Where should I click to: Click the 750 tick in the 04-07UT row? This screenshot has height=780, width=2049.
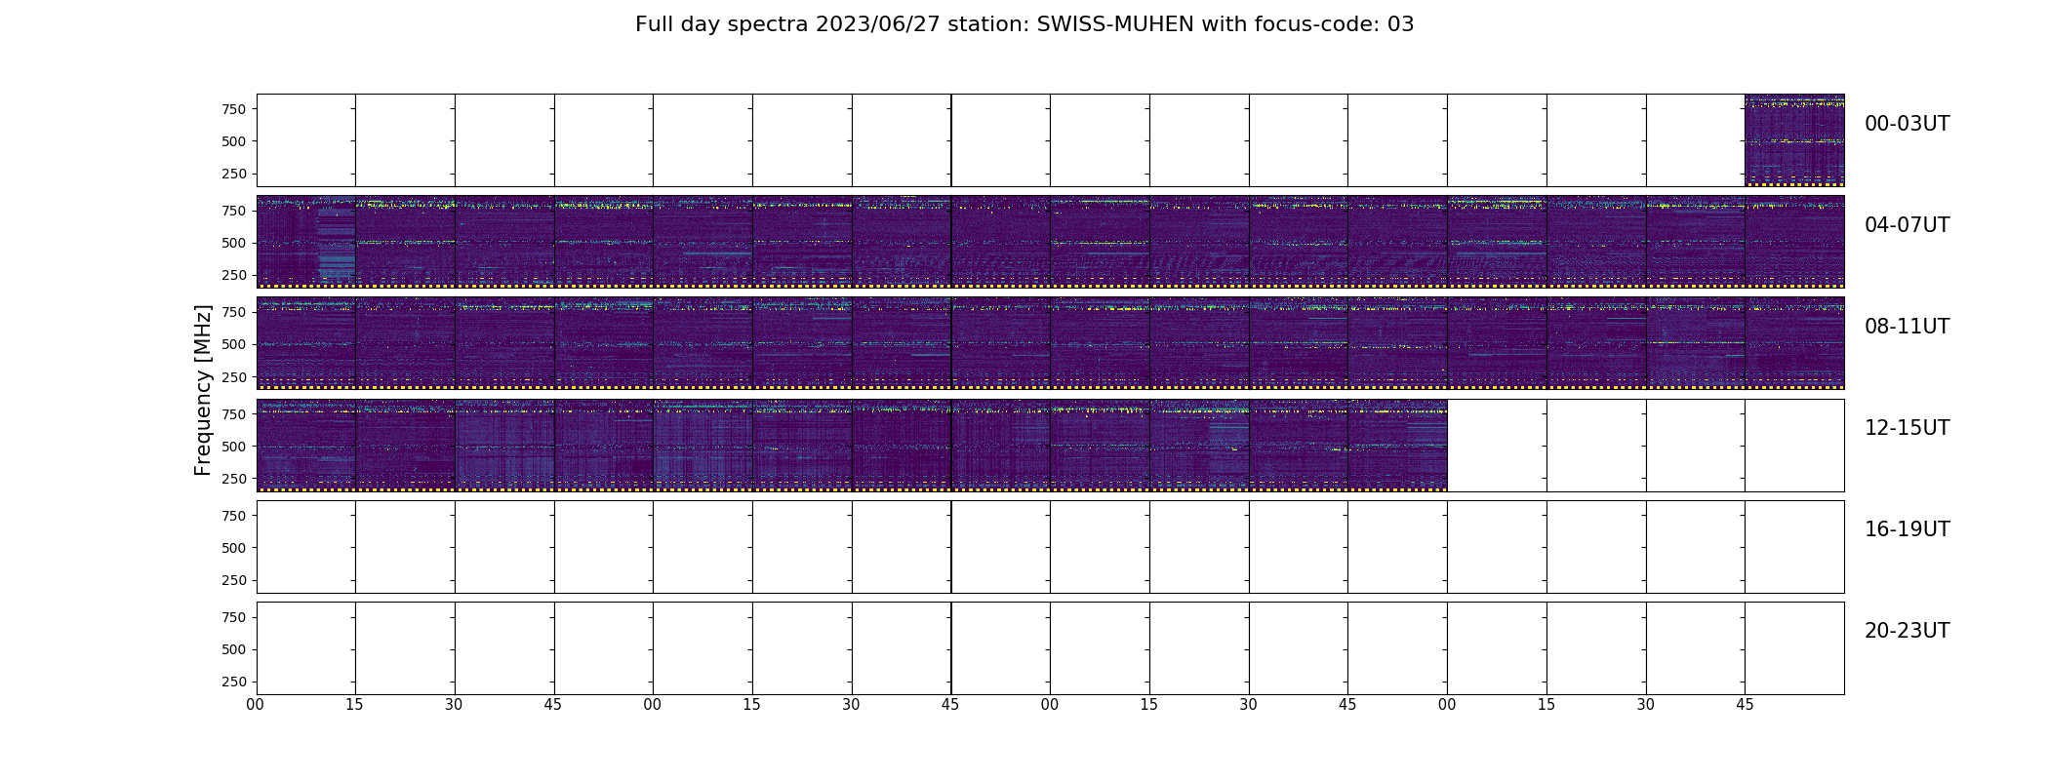pyautogui.click(x=233, y=211)
